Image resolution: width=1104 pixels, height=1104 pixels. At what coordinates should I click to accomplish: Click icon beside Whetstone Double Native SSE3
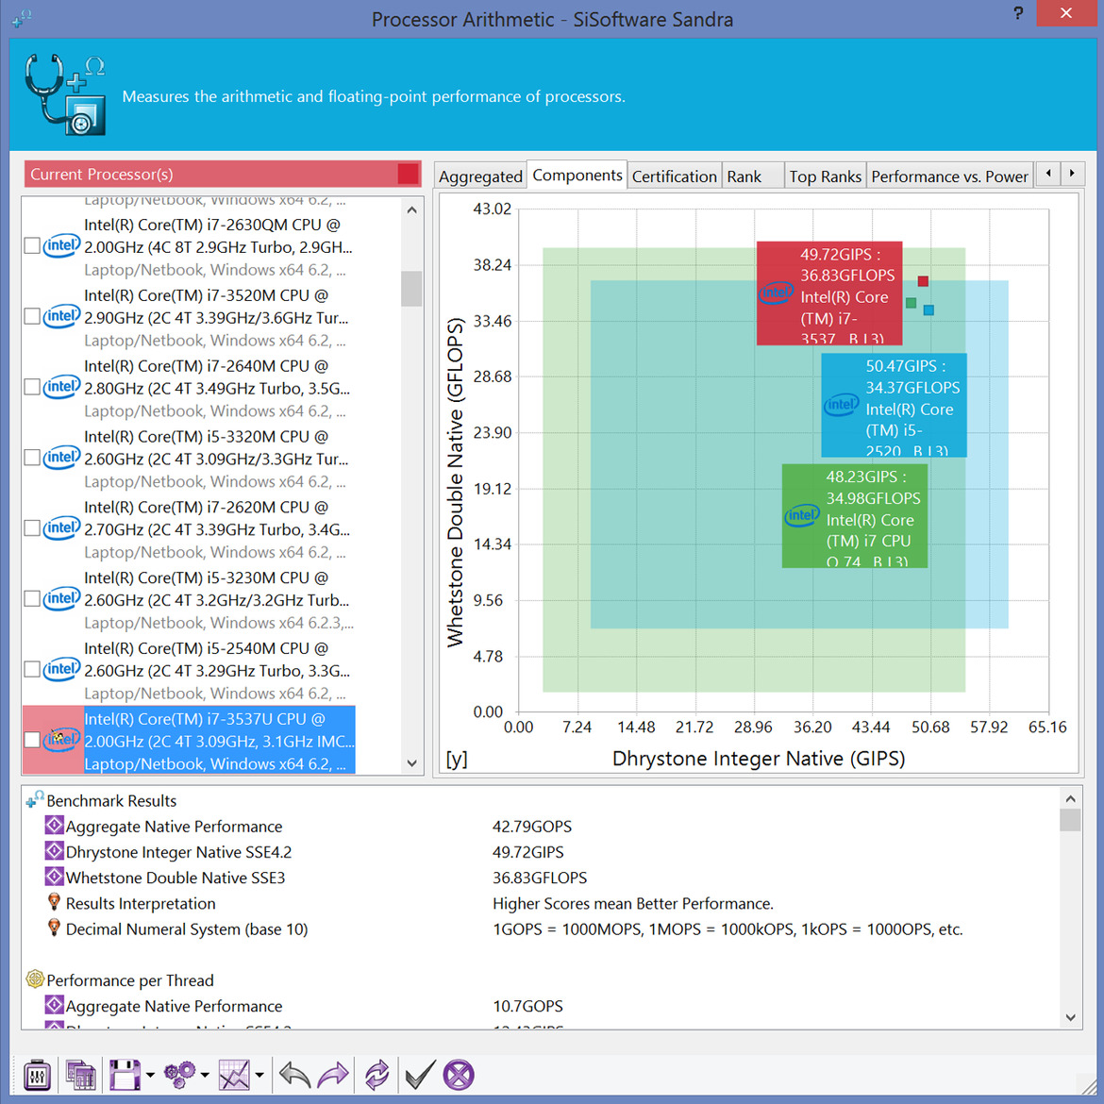coord(54,877)
